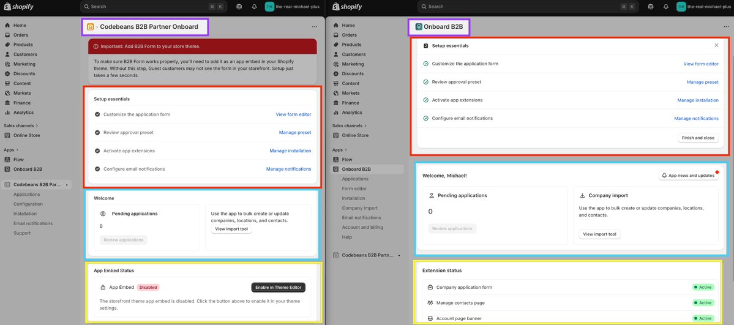Click Manage installation link in right window

(x=698, y=100)
